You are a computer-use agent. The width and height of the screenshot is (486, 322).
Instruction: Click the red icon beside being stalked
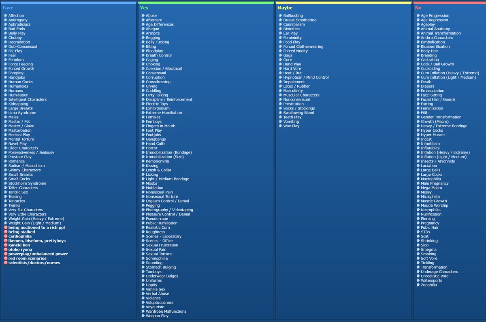pos(6,232)
